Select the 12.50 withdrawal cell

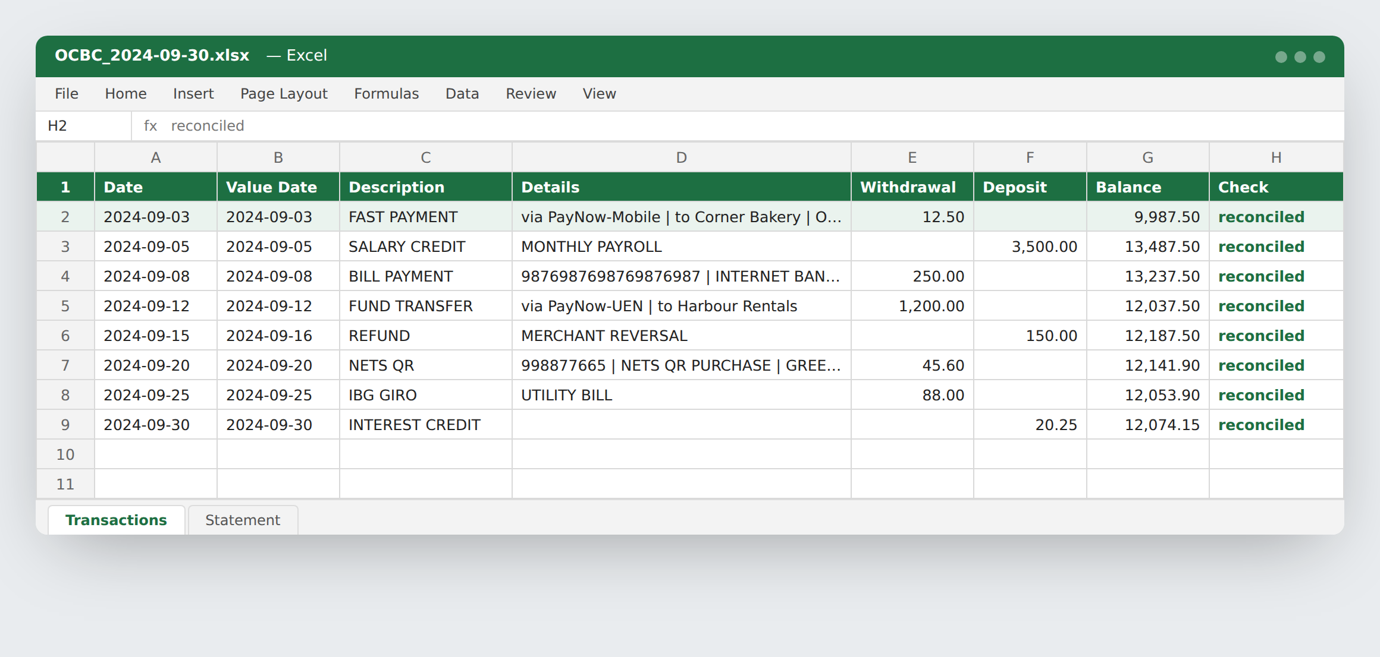(x=912, y=217)
